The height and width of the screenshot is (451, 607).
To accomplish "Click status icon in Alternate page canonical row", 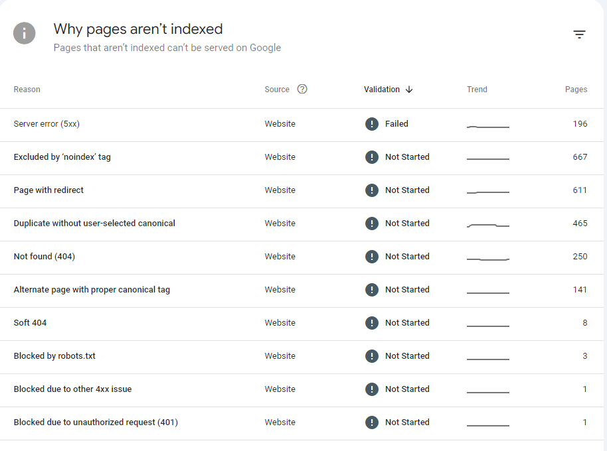I will coord(372,290).
